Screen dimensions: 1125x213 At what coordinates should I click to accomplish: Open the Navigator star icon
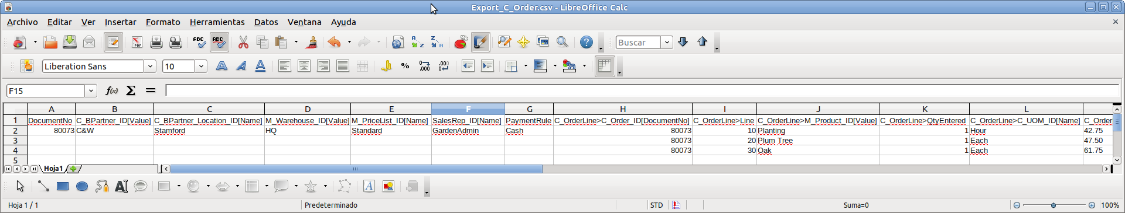pyautogui.click(x=523, y=42)
